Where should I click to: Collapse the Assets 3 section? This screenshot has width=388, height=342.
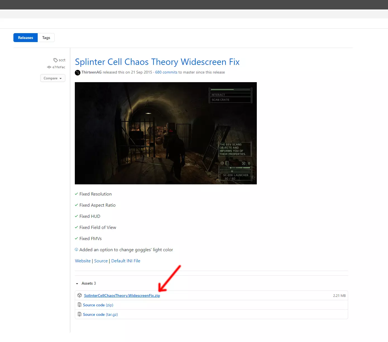tap(86, 283)
